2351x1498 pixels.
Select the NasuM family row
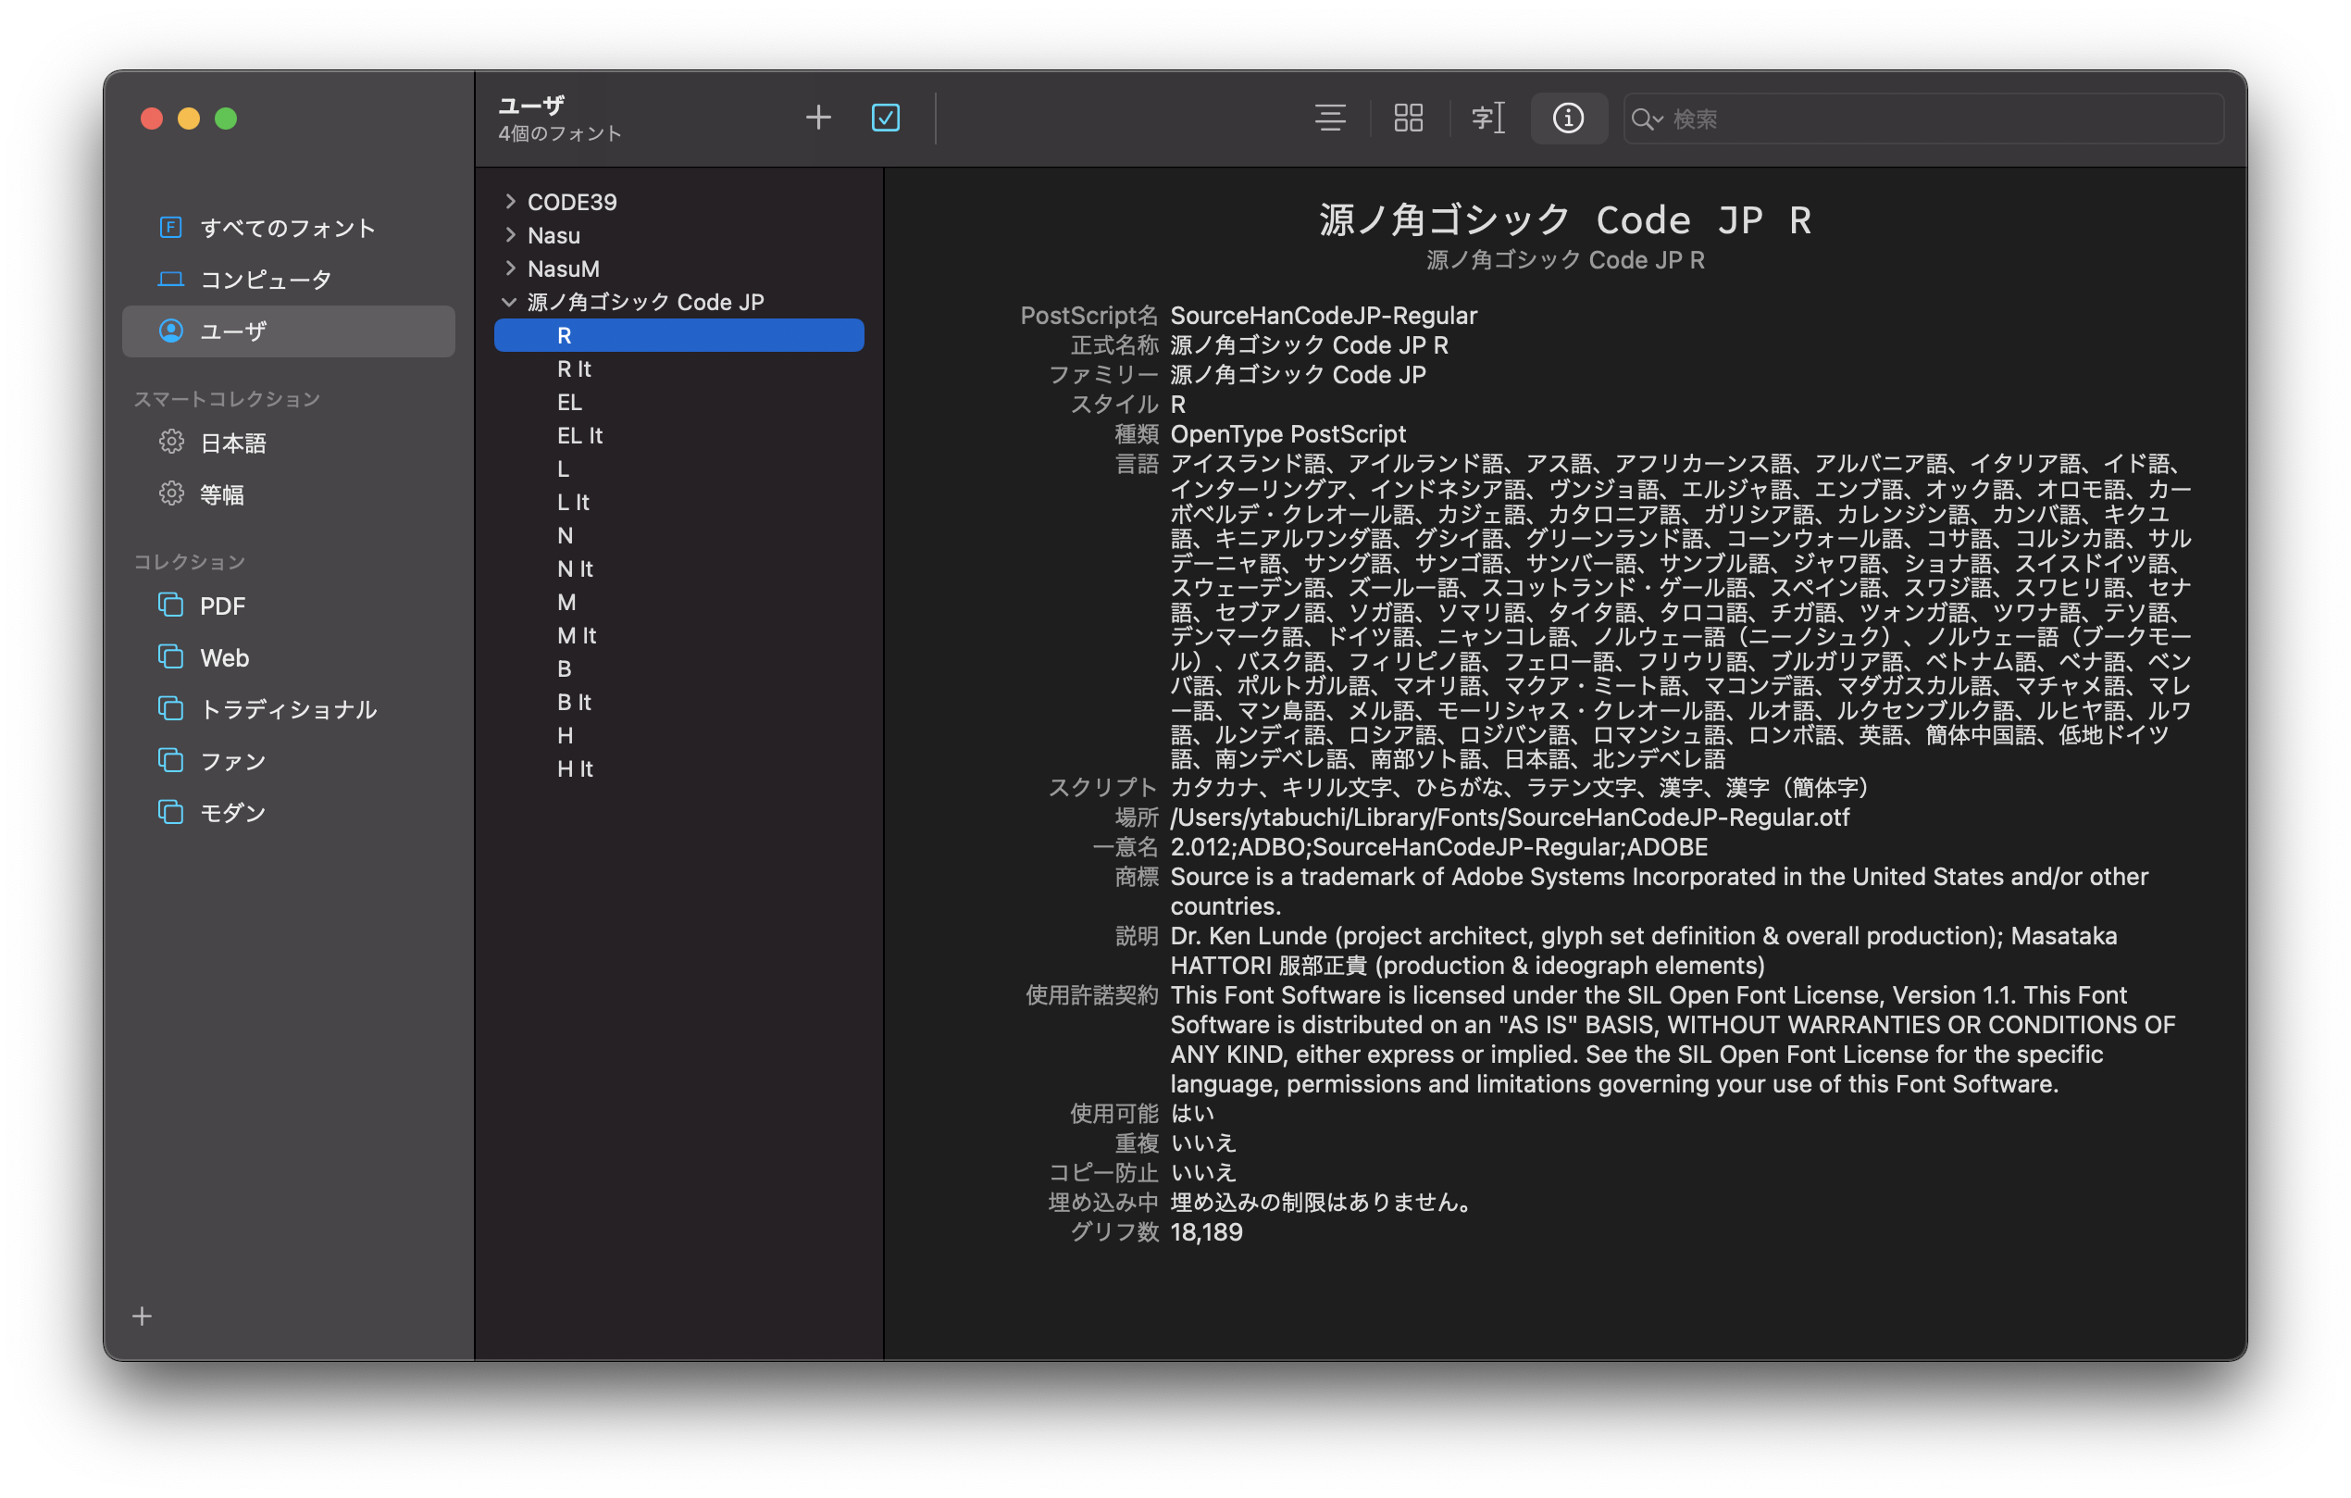coord(678,268)
